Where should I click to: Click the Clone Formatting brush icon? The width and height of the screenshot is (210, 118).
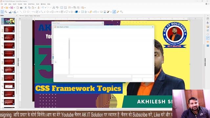(x=38, y=8)
